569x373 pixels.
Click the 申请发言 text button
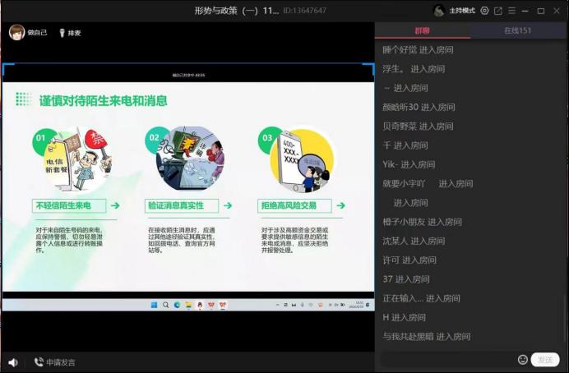tap(61, 362)
